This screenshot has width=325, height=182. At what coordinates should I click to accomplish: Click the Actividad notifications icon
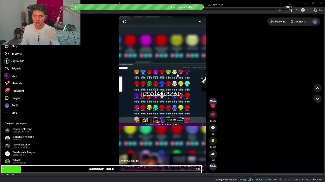[x=7, y=90]
